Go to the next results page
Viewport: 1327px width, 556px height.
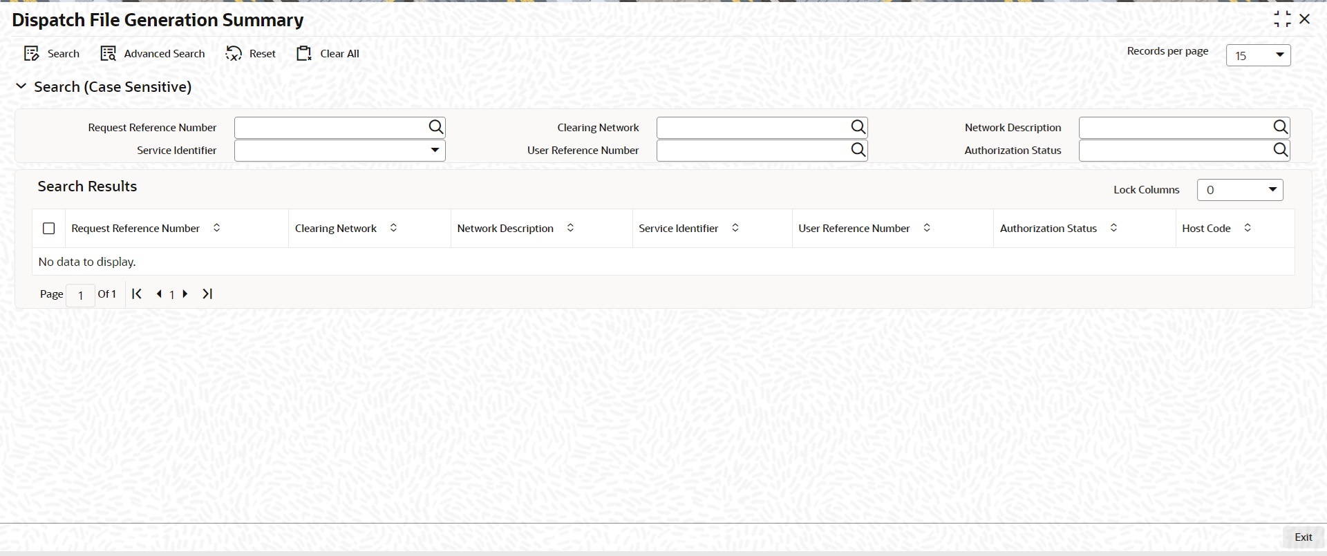(185, 294)
